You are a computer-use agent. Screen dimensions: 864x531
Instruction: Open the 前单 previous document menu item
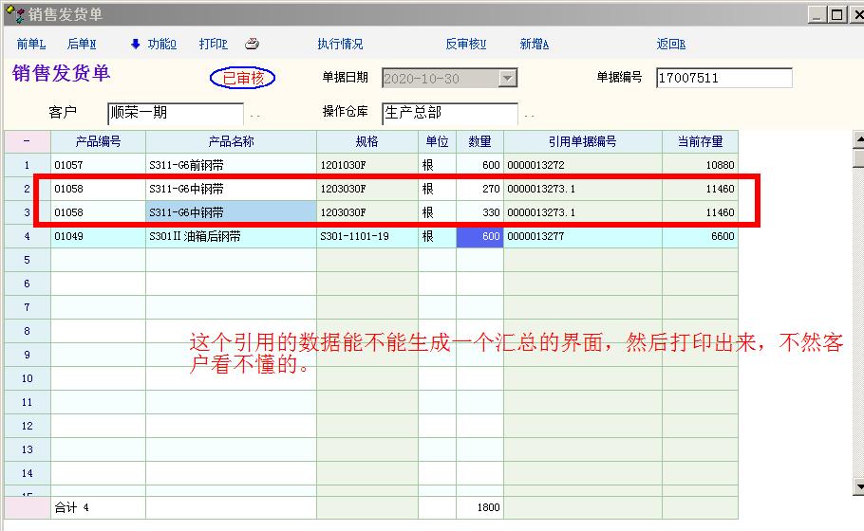tap(30, 45)
